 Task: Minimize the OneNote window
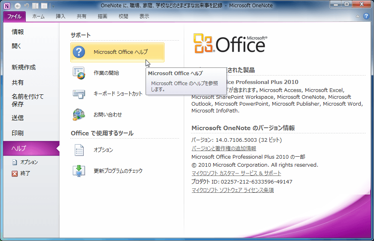[x=336, y=4]
